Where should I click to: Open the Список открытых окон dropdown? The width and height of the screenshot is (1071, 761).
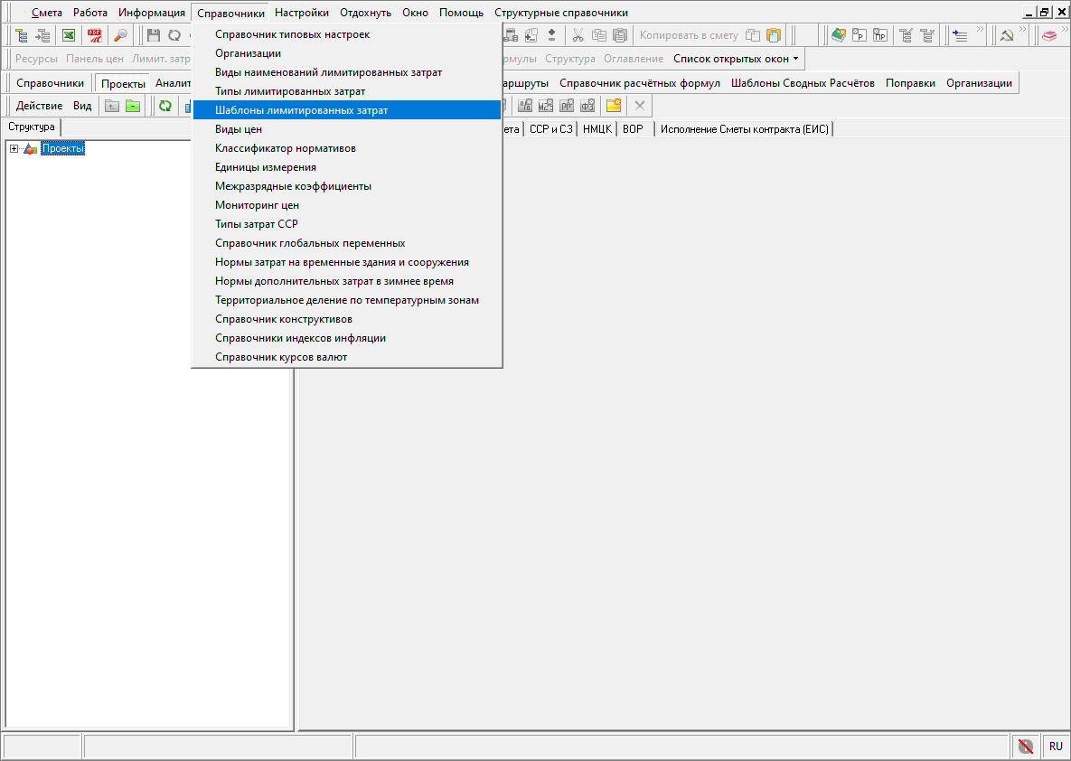pos(736,59)
